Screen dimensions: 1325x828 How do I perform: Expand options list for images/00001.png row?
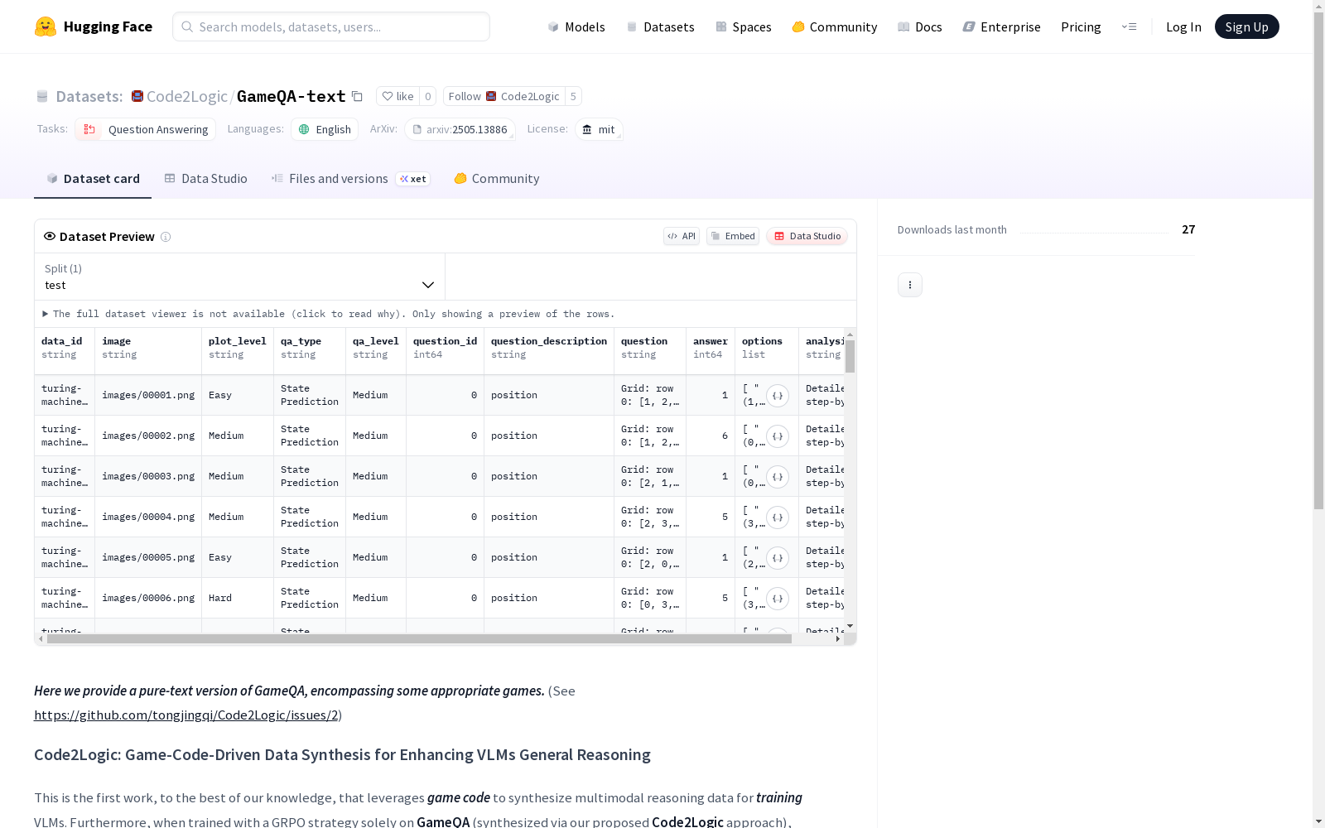coord(777,396)
